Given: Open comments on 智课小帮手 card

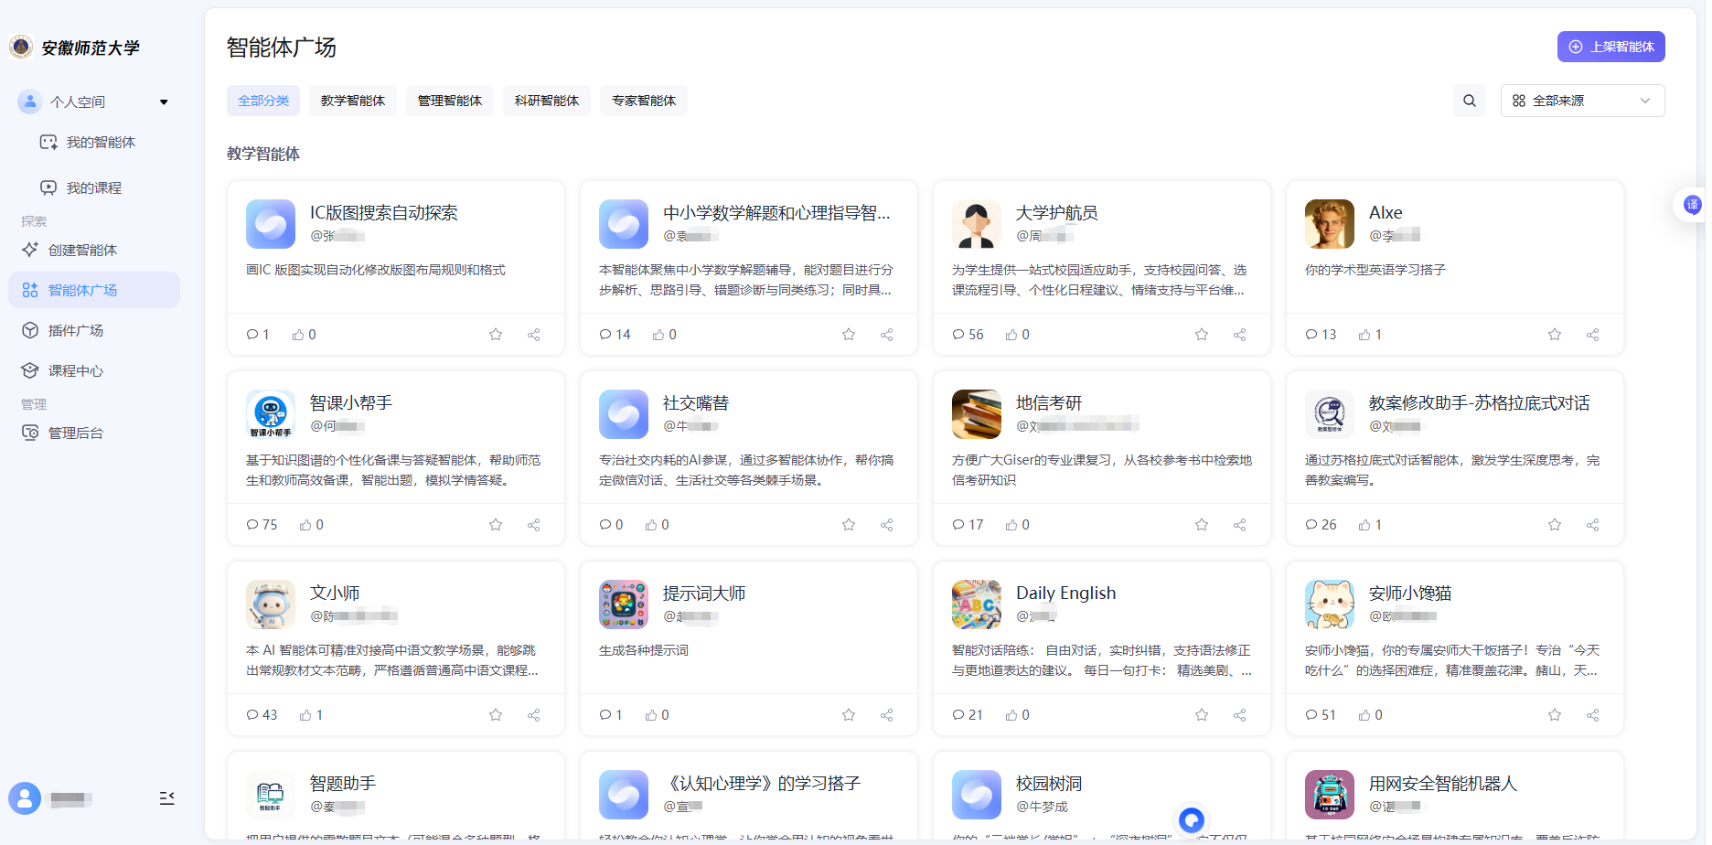Looking at the screenshot, I should coord(262,525).
